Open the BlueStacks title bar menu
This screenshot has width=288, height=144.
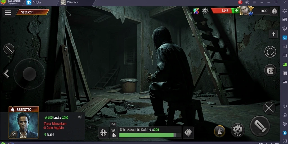(254, 2)
